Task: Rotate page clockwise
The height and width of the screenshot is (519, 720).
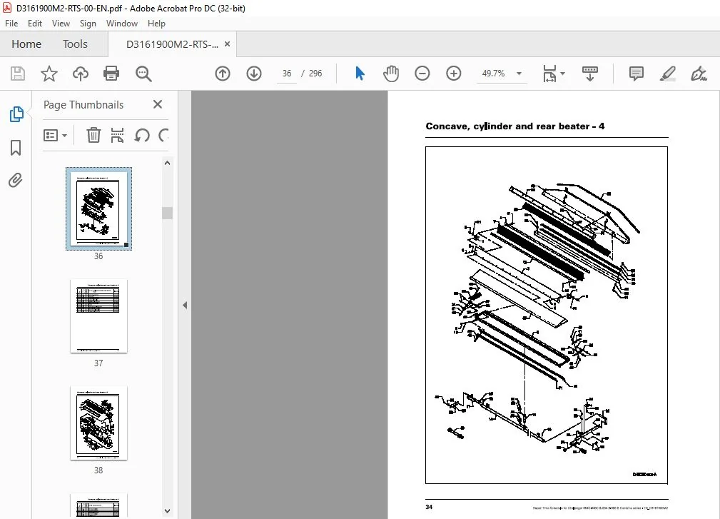Action: pos(163,136)
